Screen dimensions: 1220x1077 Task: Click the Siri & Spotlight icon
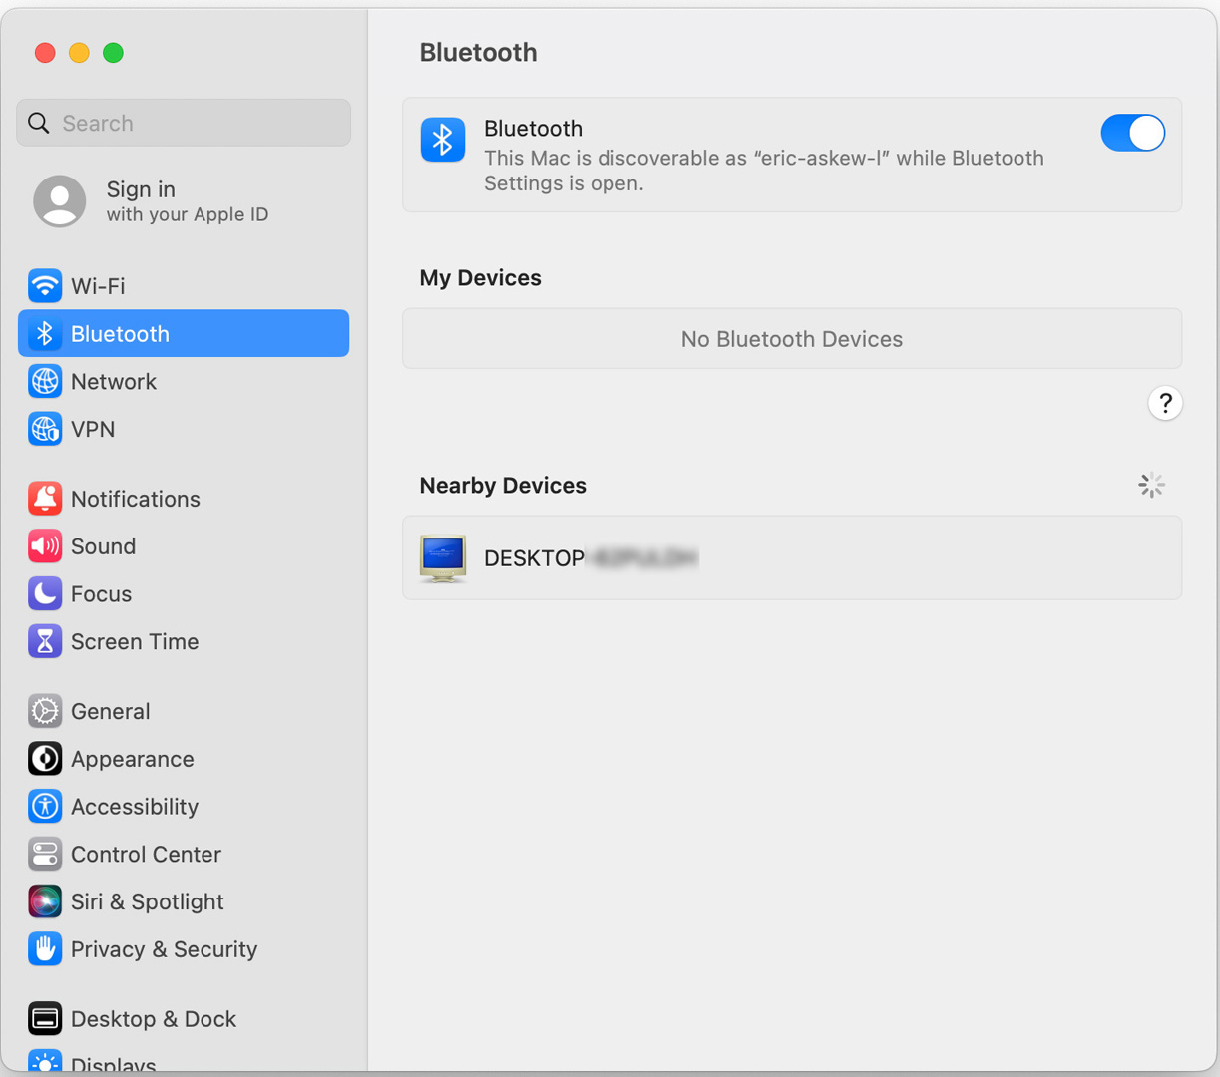[45, 901]
